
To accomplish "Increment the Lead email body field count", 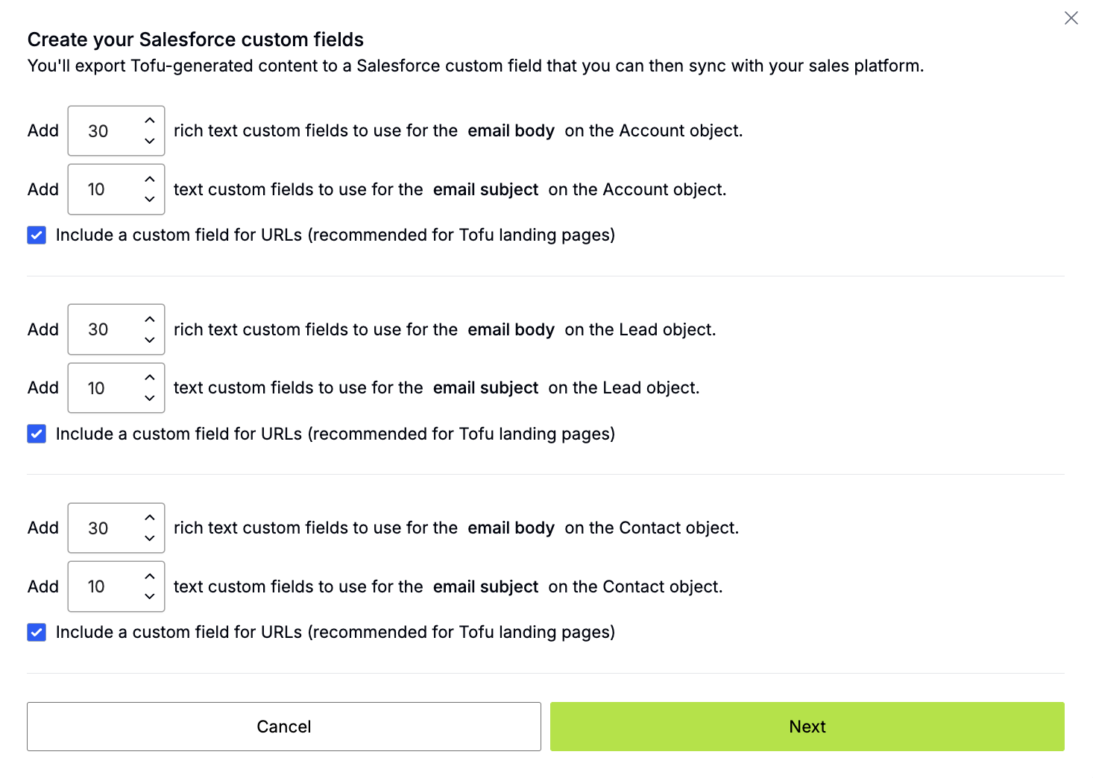I will pyautogui.click(x=149, y=320).
